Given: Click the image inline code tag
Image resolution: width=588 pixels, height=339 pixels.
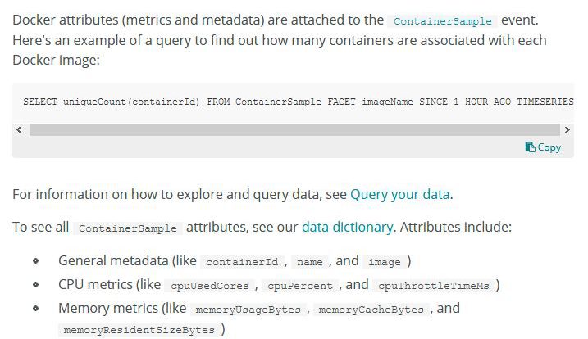Looking at the screenshot, I should click(x=385, y=262).
